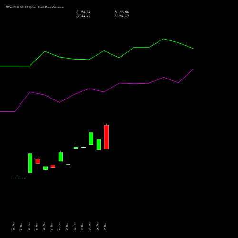Click the right end of the purple indicator line
The width and height of the screenshot is (238, 238).
click(x=193, y=69)
